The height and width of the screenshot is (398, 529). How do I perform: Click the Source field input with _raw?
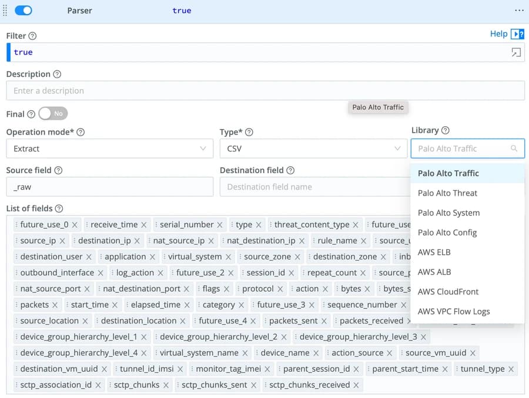pos(109,187)
